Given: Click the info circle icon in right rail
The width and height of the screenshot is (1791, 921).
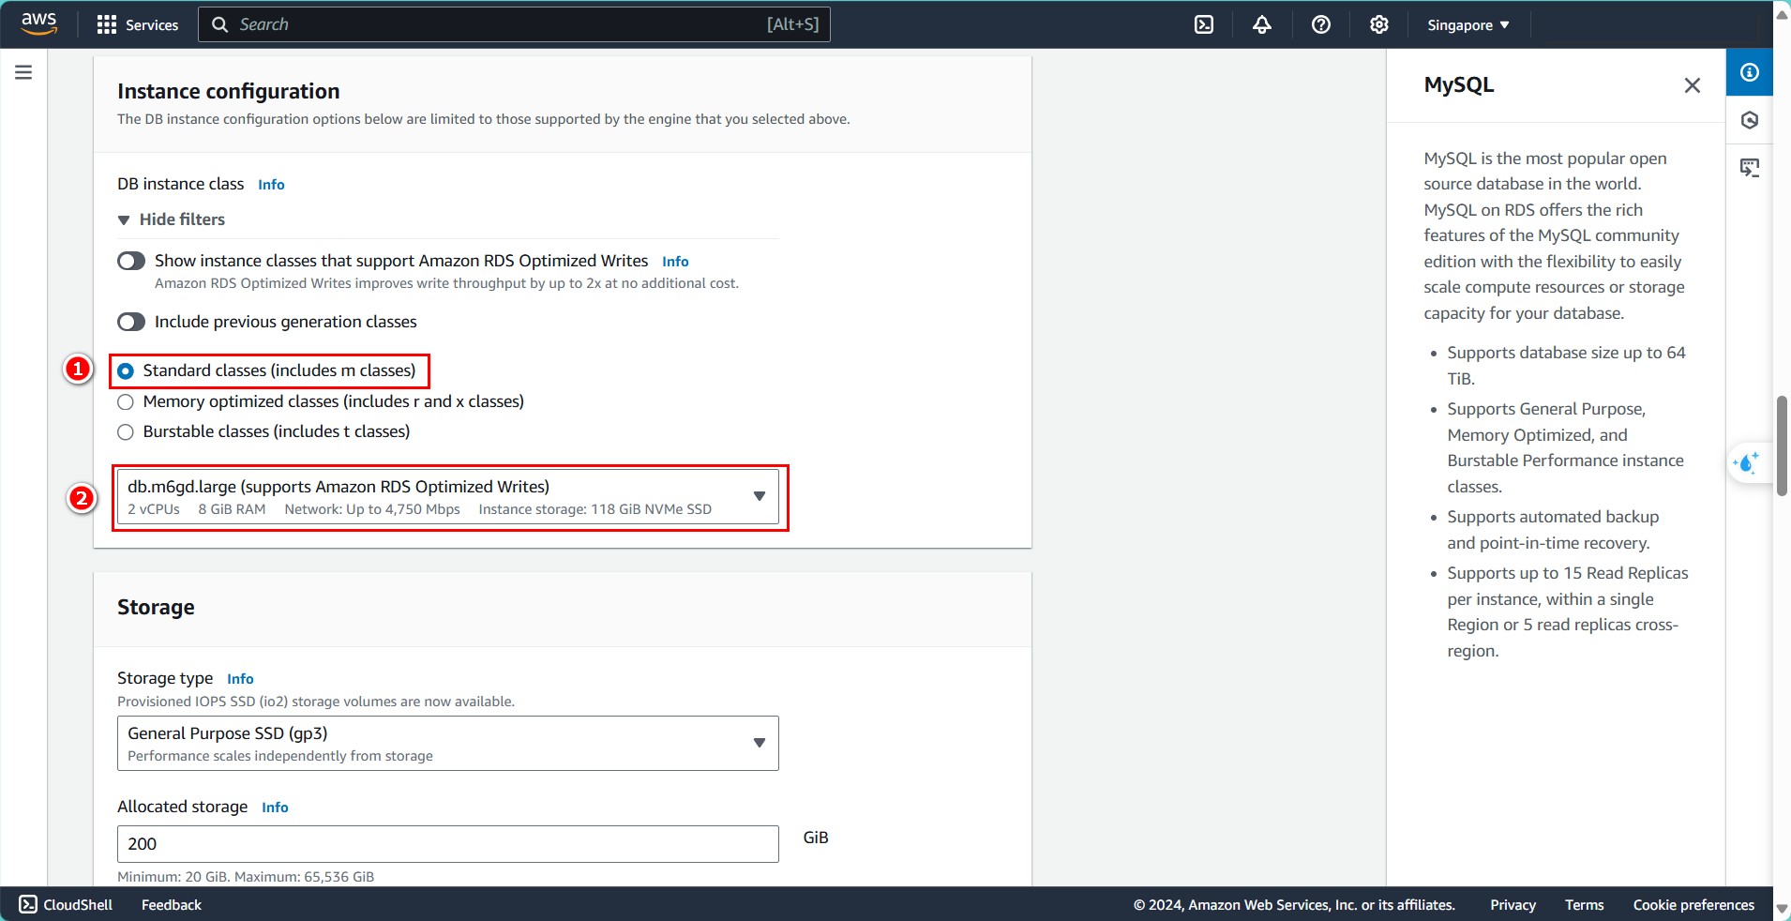Looking at the screenshot, I should tap(1750, 72).
